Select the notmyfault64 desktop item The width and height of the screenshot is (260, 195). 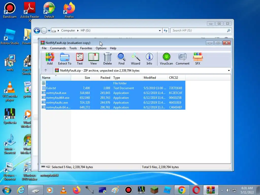[49, 175]
